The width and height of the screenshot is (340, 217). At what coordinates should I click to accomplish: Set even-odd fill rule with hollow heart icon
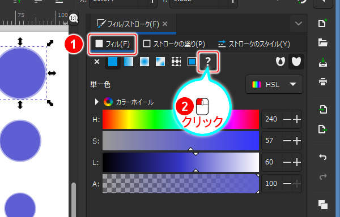tap(280, 62)
